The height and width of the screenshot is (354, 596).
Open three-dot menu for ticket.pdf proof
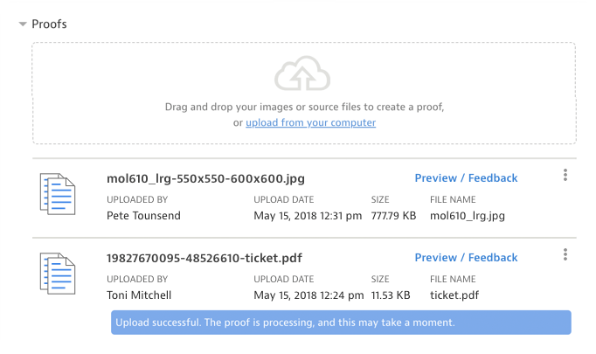565,254
